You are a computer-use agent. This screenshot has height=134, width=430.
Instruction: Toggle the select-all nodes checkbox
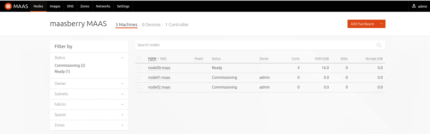(139, 58)
